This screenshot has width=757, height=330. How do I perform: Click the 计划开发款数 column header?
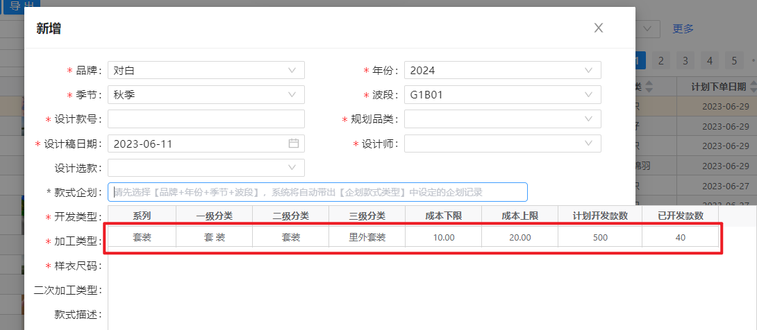click(x=600, y=216)
